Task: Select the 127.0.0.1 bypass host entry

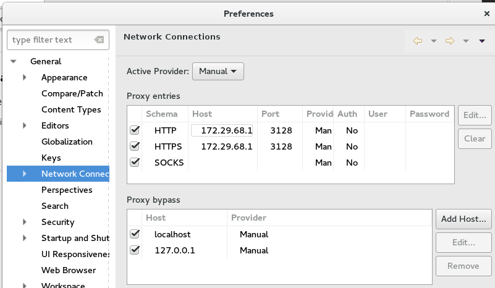Action: point(174,250)
